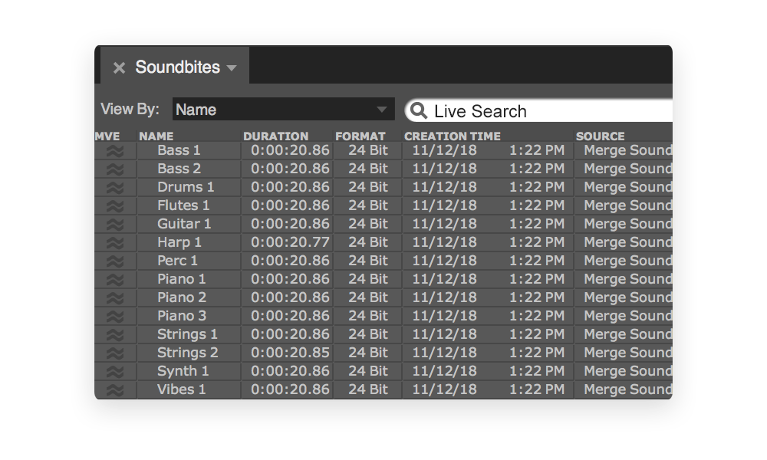Sort by the DURATION column header
The width and height of the screenshot is (767, 460).
[276, 136]
